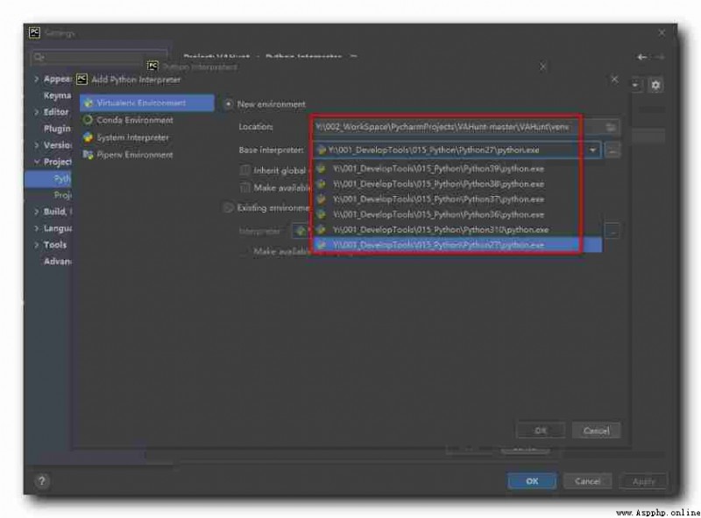Expand the Languages section in Settings tree
This screenshot has height=518, width=701.
point(37,228)
